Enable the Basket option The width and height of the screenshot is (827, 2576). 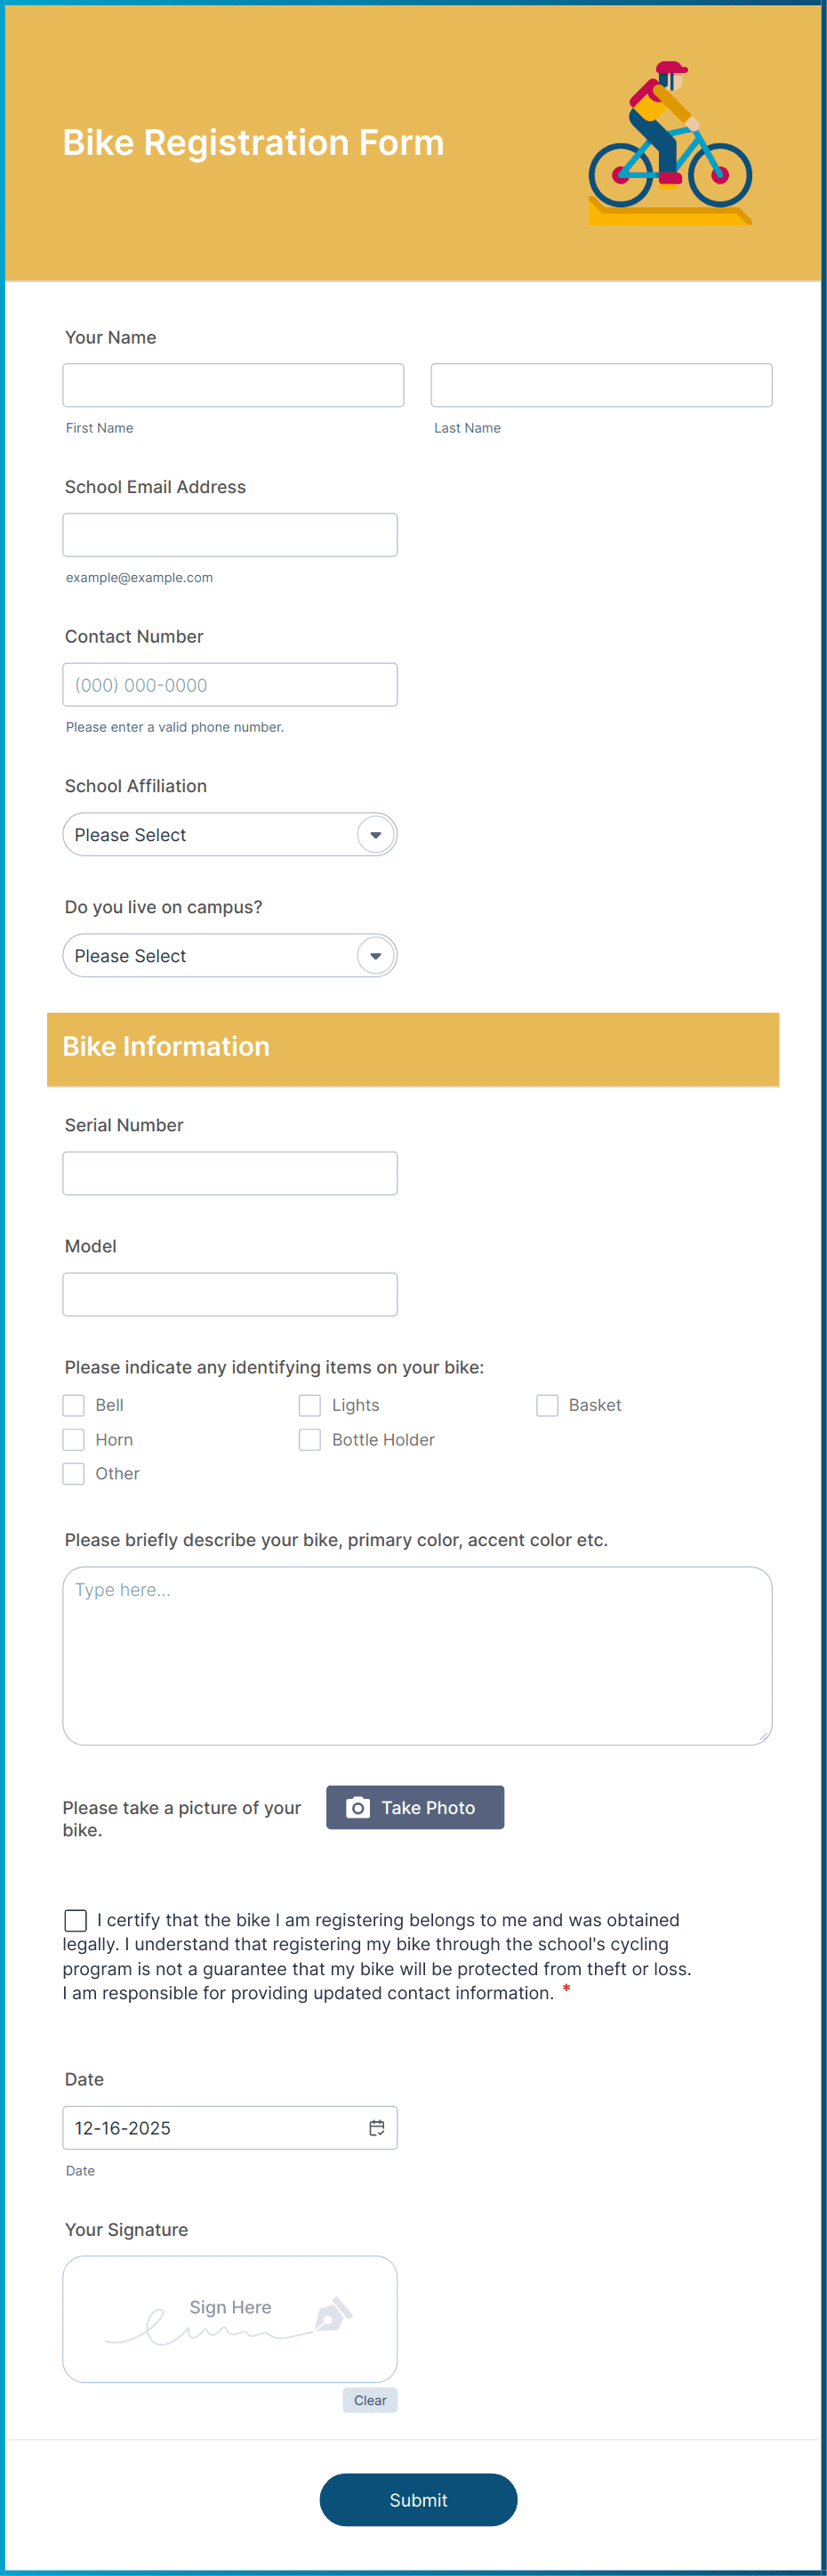(x=548, y=1405)
